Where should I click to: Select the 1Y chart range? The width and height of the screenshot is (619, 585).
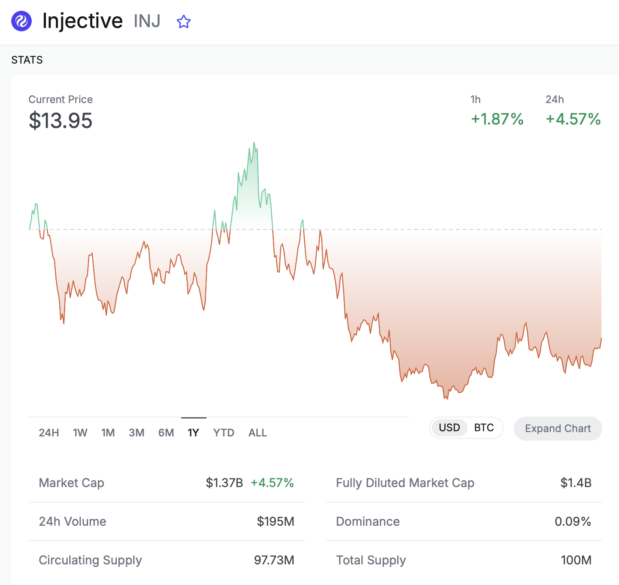(194, 433)
